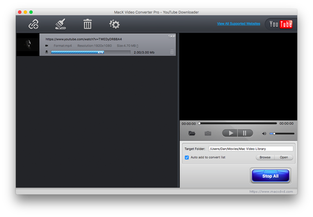Click the Clear completed brush icon
Screen dimensions: 313x217
pyautogui.click(x=61, y=24)
